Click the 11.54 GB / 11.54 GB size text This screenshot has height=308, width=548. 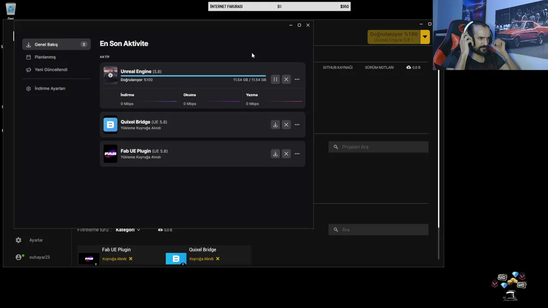click(250, 80)
